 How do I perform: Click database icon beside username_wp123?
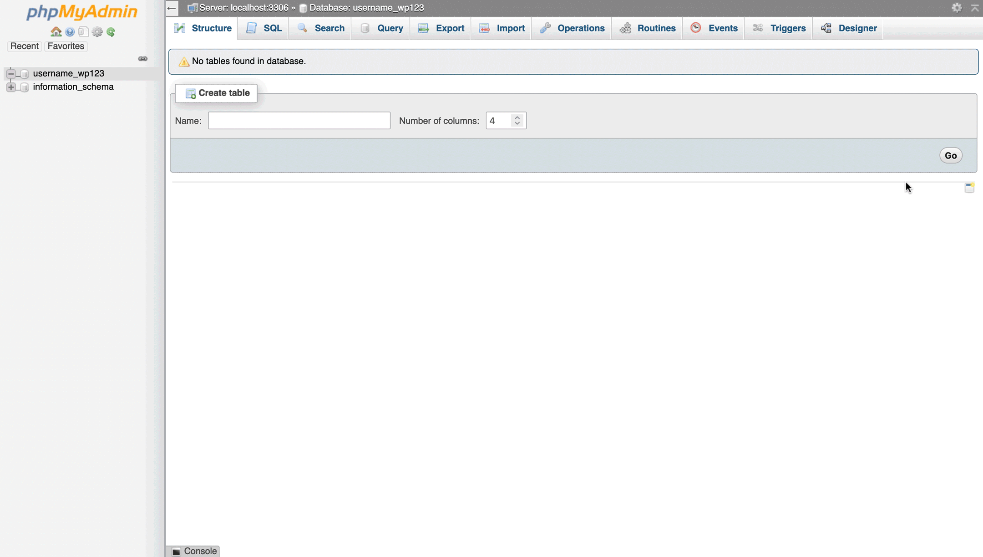25,73
